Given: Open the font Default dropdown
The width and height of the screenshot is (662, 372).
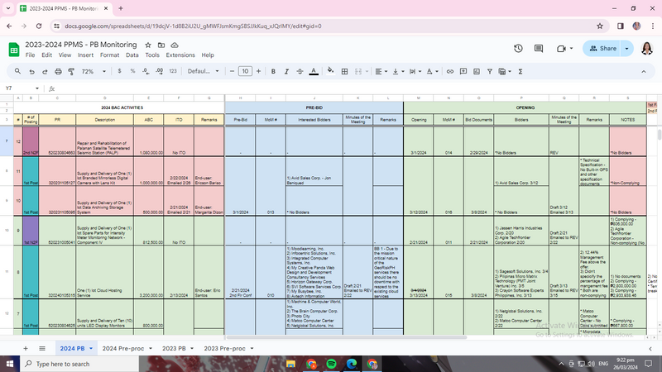Looking at the screenshot, I should pos(204,71).
